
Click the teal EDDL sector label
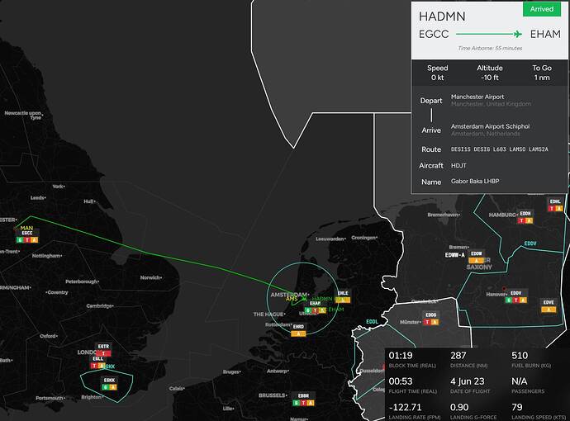(x=372, y=322)
